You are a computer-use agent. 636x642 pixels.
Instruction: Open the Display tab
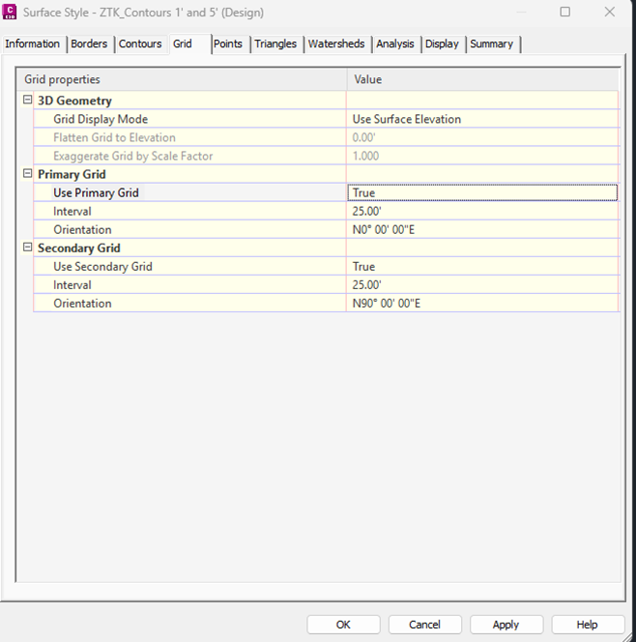pos(442,44)
